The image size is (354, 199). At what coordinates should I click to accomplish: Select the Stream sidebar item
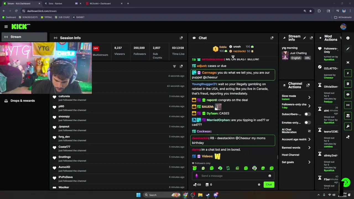[24, 37]
